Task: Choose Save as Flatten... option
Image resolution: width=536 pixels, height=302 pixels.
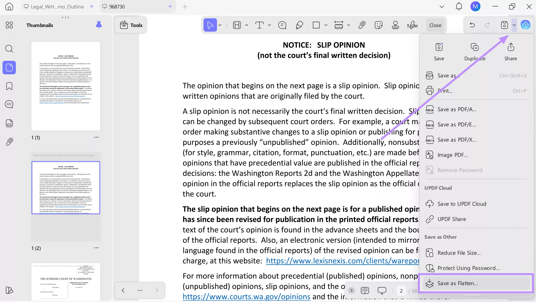Action: [476, 283]
